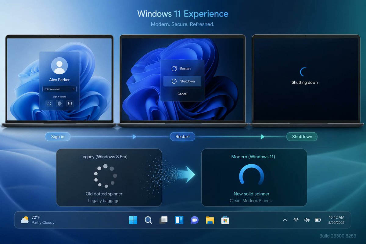Open the taskbar Search magnifier

coord(148,220)
